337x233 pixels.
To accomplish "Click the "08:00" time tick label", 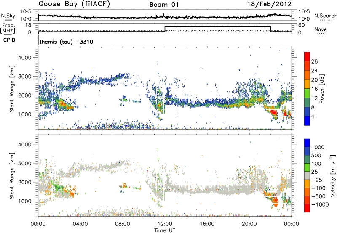I will (123, 224).
